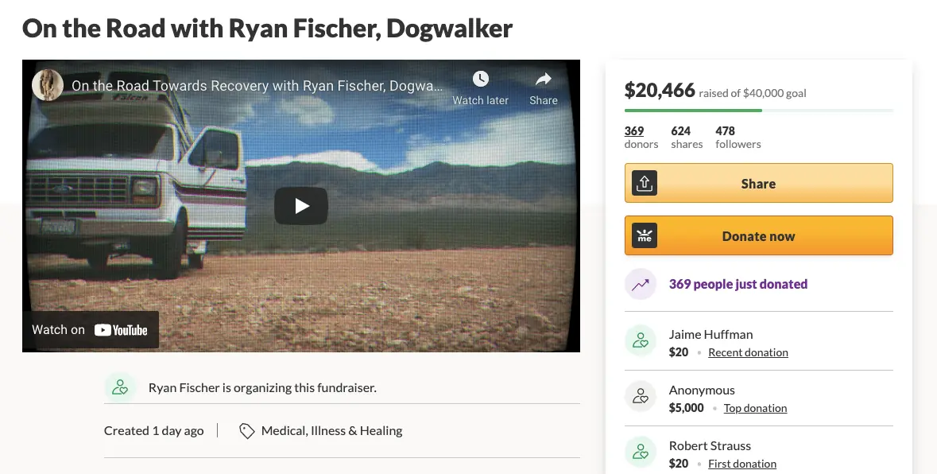Click Jaime Huffman's donor avatar icon
Viewport: 937px width, 474px height.
pyautogui.click(x=641, y=342)
